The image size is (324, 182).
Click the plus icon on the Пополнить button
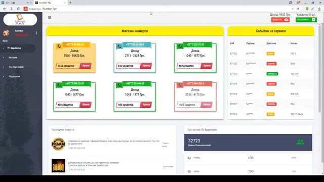313,20
